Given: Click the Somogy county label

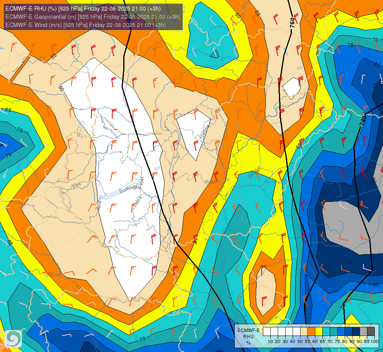Looking at the screenshot, I should 129,189.
